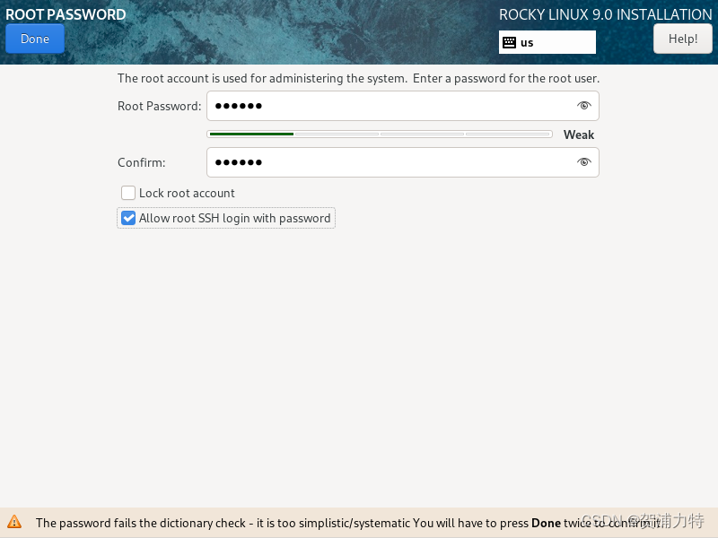Click the warning triangle icon
The height and width of the screenshot is (538, 718).
click(x=14, y=522)
